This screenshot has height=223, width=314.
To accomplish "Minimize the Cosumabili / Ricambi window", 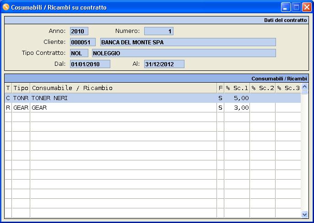I will (286, 7).
